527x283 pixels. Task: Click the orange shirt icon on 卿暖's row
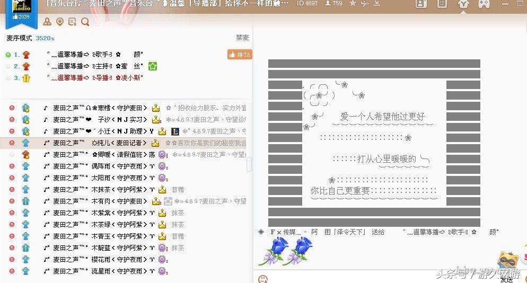[x=25, y=155]
